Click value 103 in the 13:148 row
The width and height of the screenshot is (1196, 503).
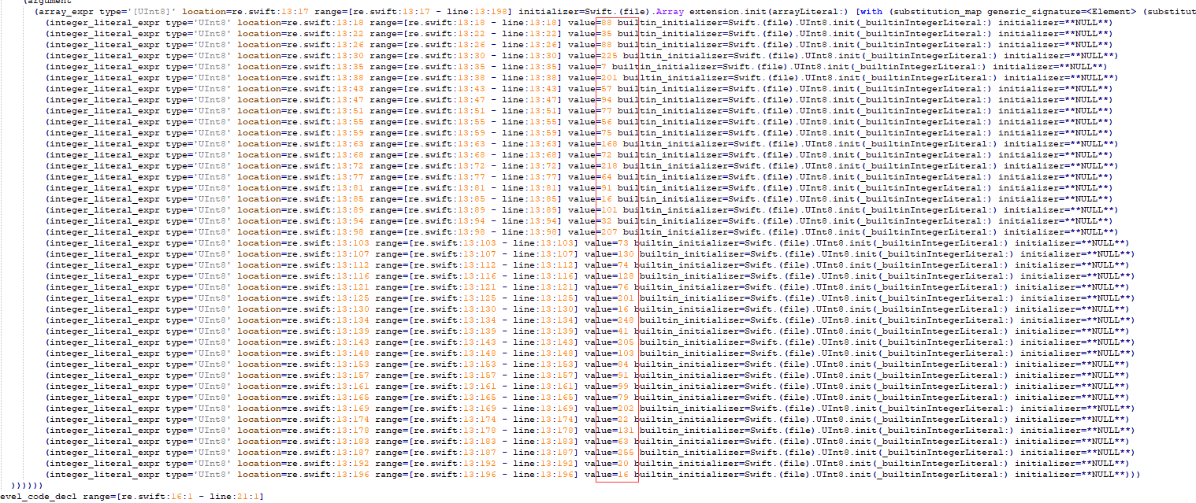point(626,353)
